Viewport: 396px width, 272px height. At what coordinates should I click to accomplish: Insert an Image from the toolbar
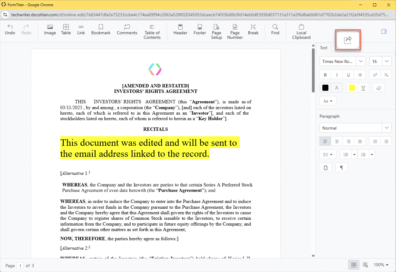[50, 30]
